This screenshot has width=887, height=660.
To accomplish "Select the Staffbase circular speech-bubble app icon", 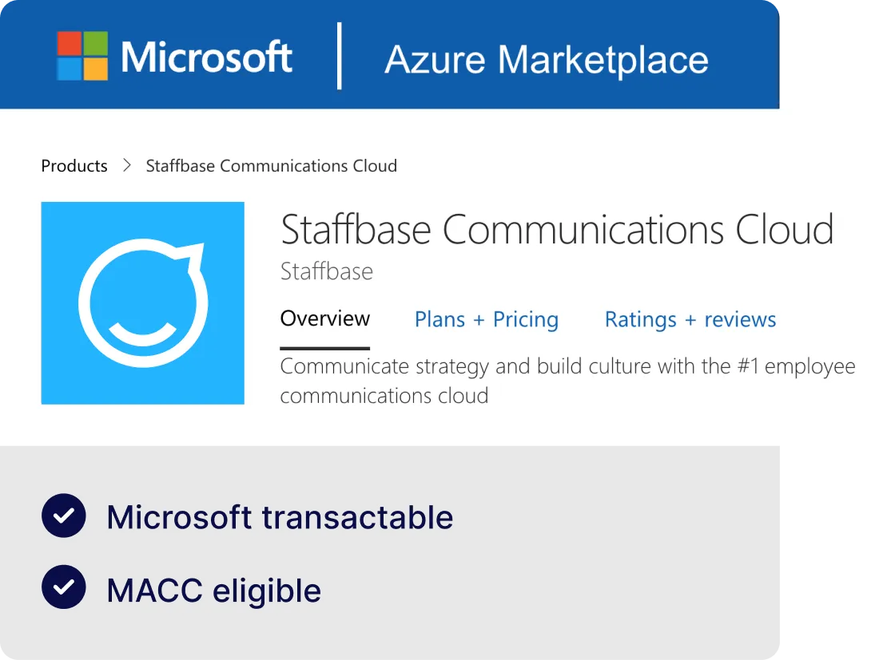I will 142,303.
